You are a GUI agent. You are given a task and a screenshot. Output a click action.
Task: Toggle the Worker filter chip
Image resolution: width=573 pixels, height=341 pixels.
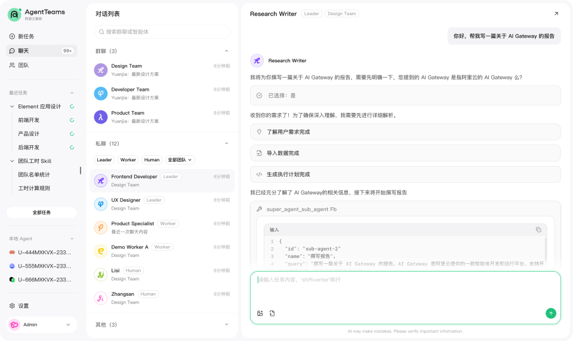(x=128, y=159)
